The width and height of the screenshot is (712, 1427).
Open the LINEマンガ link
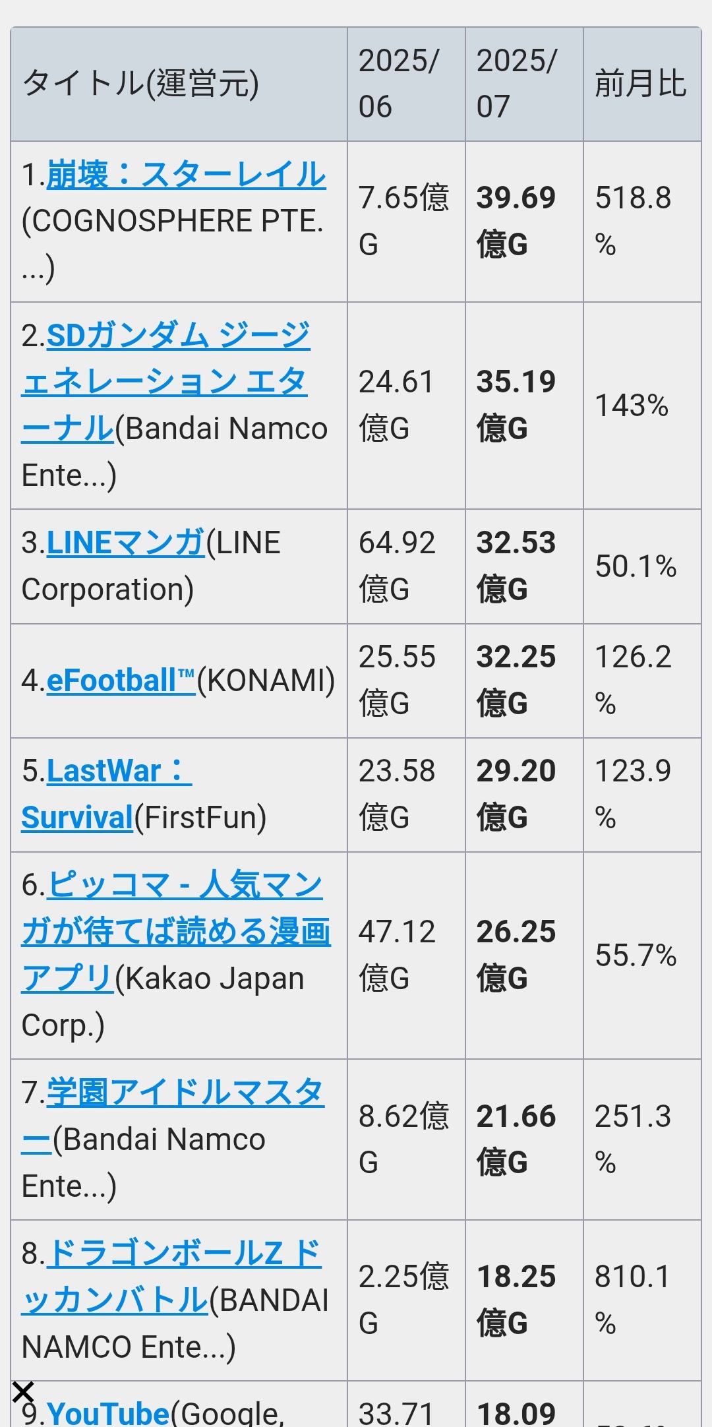tap(126, 543)
